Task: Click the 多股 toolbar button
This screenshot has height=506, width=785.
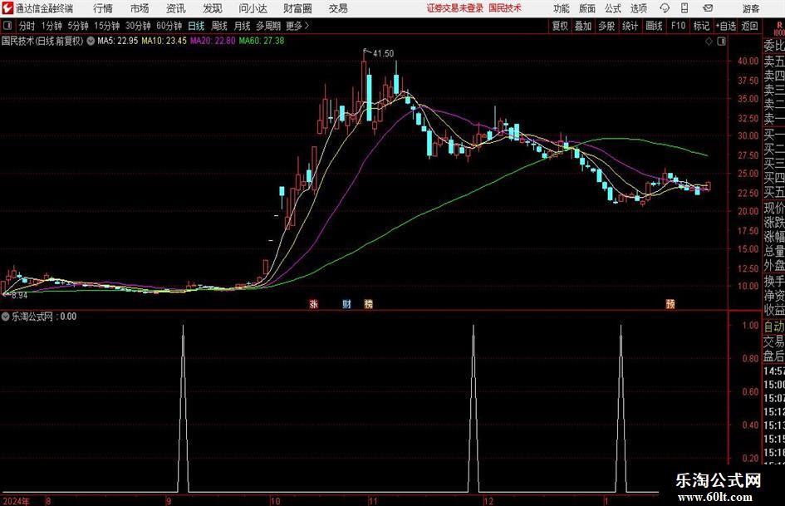Action: coord(606,26)
